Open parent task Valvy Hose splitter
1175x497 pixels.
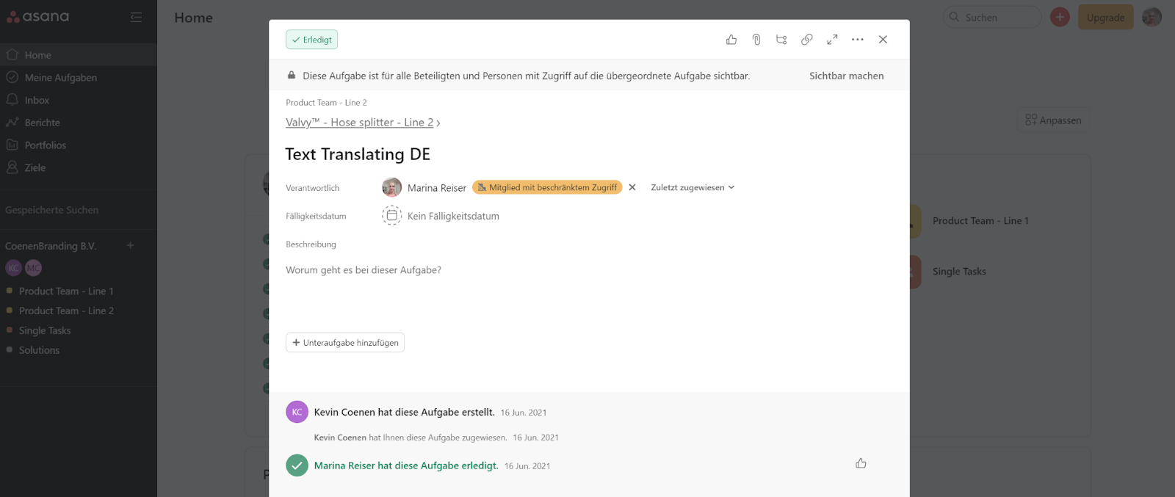[359, 123]
